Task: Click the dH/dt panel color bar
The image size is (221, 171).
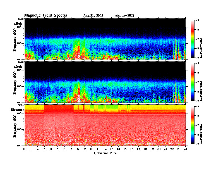Action: coord(192,39)
